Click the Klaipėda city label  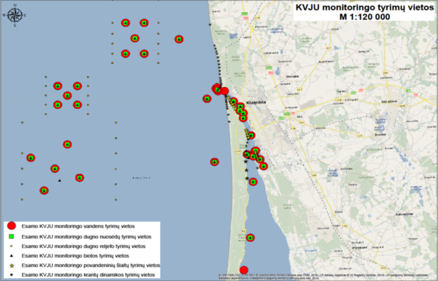[x=256, y=102]
